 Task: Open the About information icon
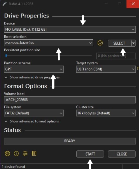(16, 154)
